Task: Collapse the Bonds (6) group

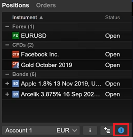Action: click(7, 74)
